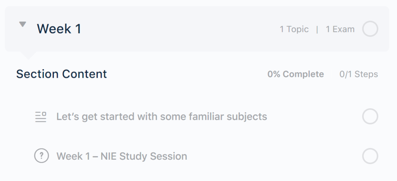397x181 pixels.
Task: Click the '0/1 Steps' counter
Action: coord(358,74)
